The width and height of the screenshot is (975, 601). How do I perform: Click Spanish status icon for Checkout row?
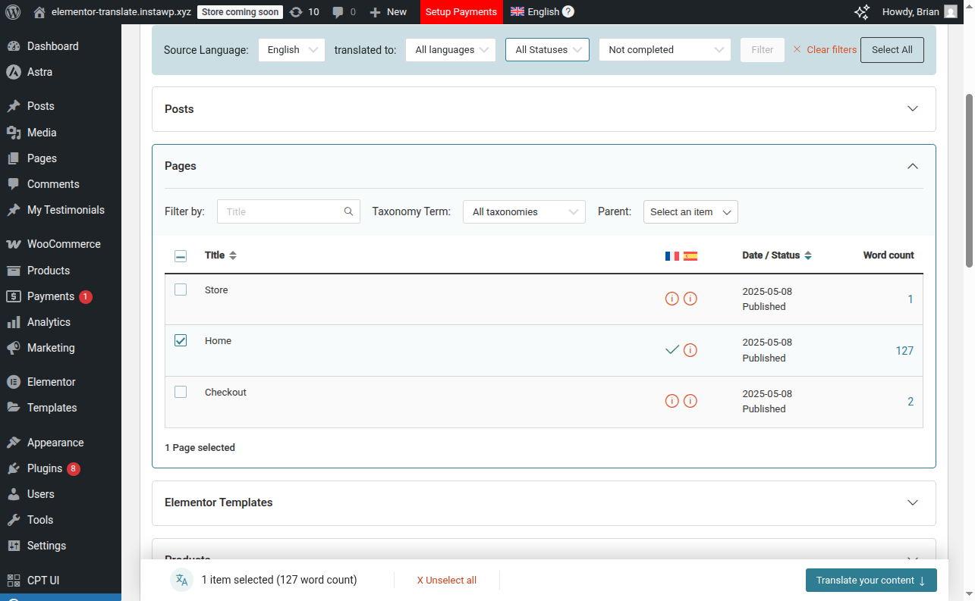tap(690, 401)
